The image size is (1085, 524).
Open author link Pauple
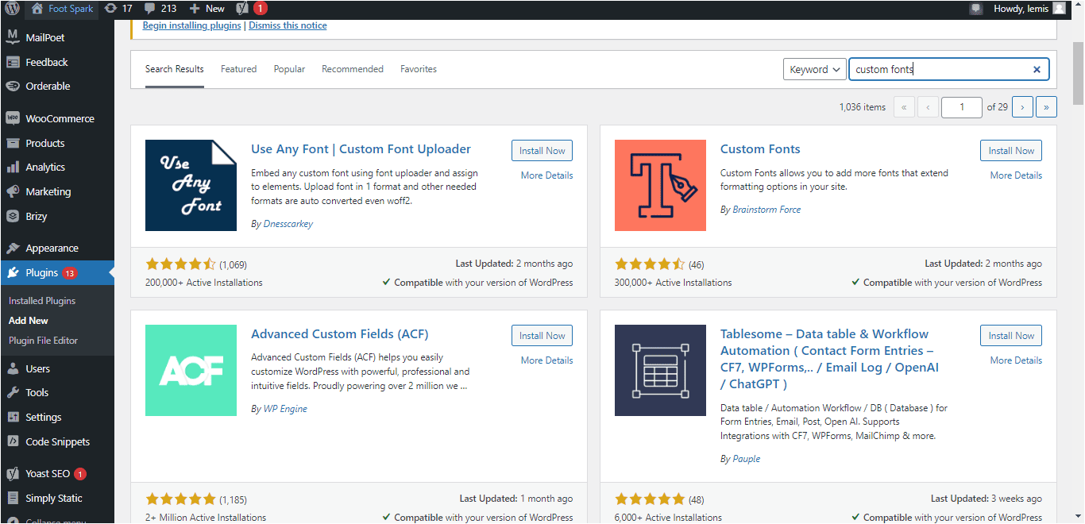point(746,459)
